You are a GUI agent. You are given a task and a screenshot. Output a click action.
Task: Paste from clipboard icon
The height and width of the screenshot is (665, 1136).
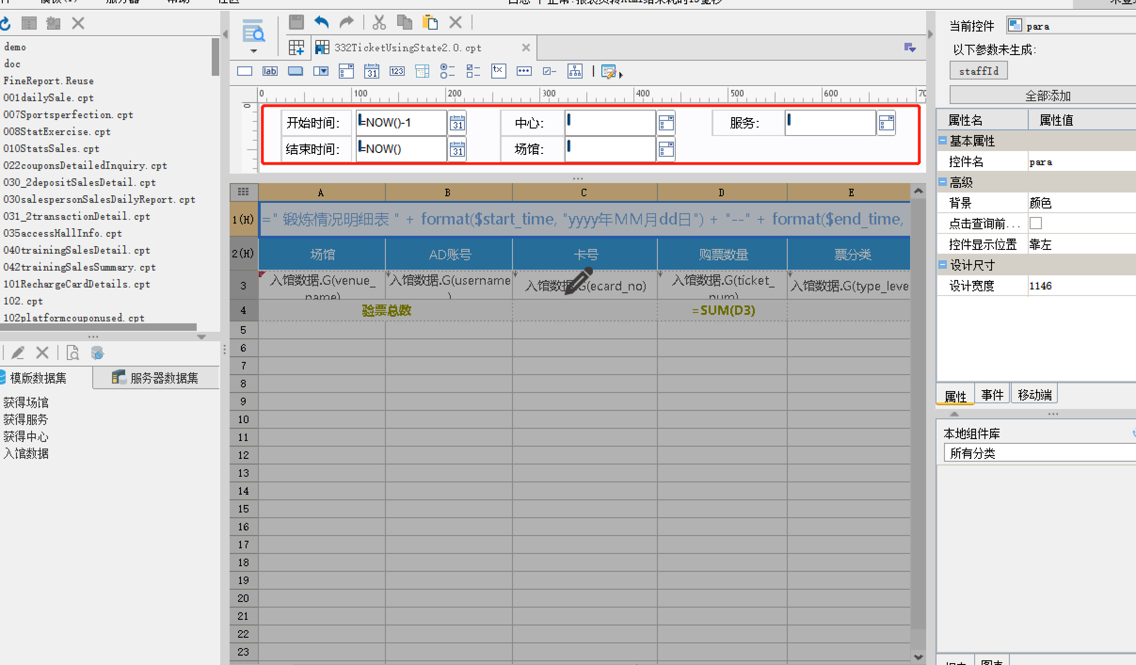tap(430, 22)
